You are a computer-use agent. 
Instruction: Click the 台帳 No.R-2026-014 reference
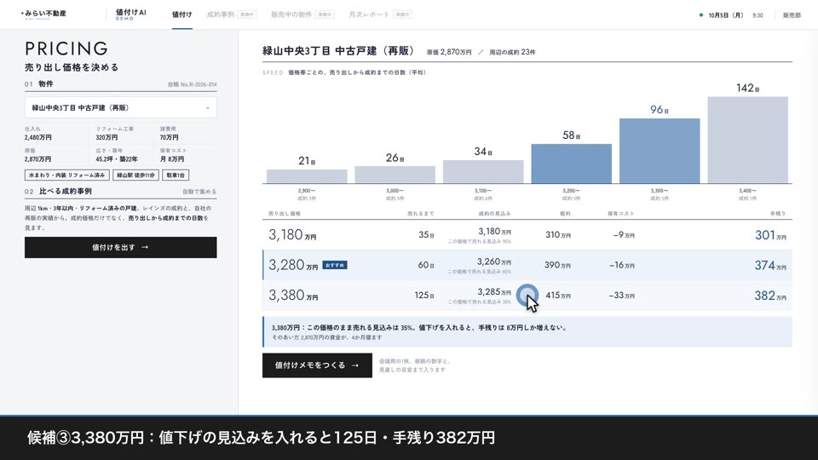tap(192, 84)
